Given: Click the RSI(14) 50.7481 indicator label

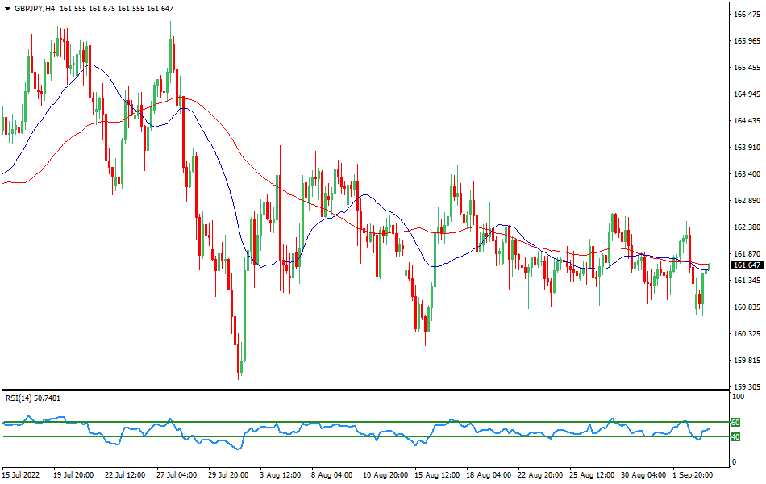Looking at the screenshot, I should pos(33,398).
